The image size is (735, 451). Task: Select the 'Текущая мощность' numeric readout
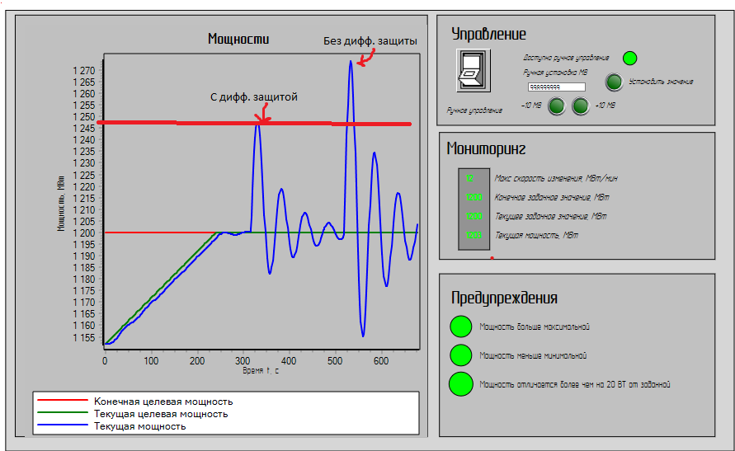click(x=473, y=235)
